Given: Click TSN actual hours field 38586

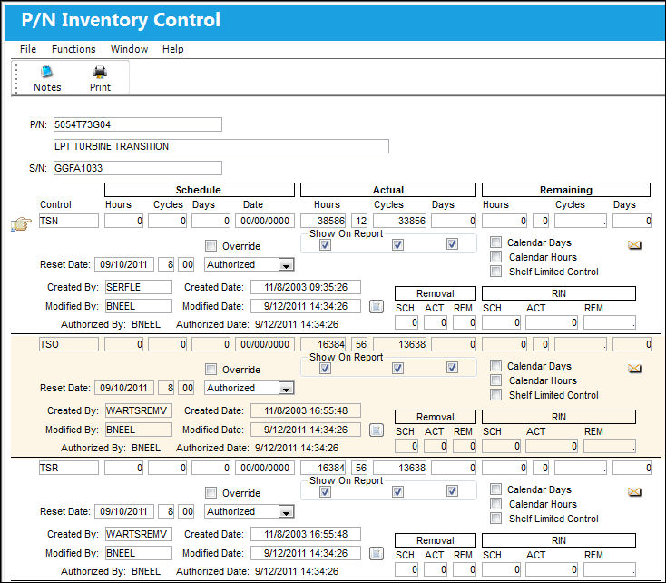Looking at the screenshot, I should click(x=323, y=222).
